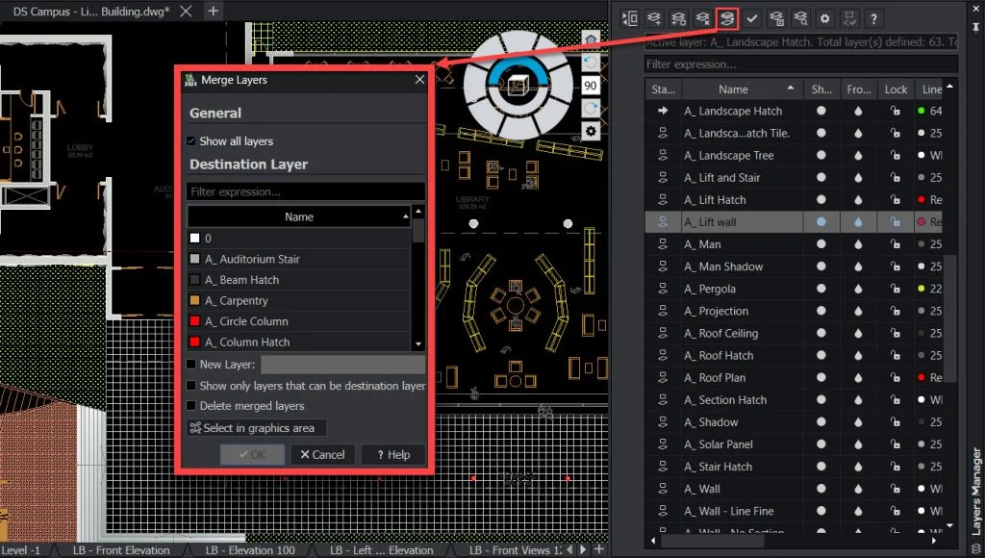The width and height of the screenshot is (985, 558).
Task: Click the Merge Layers toolbar icon
Action: pyautogui.click(x=727, y=18)
